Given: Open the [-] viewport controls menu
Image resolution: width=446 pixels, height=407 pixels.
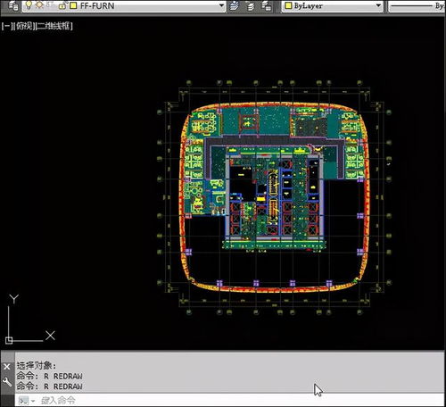Looking at the screenshot, I should 7,26.
